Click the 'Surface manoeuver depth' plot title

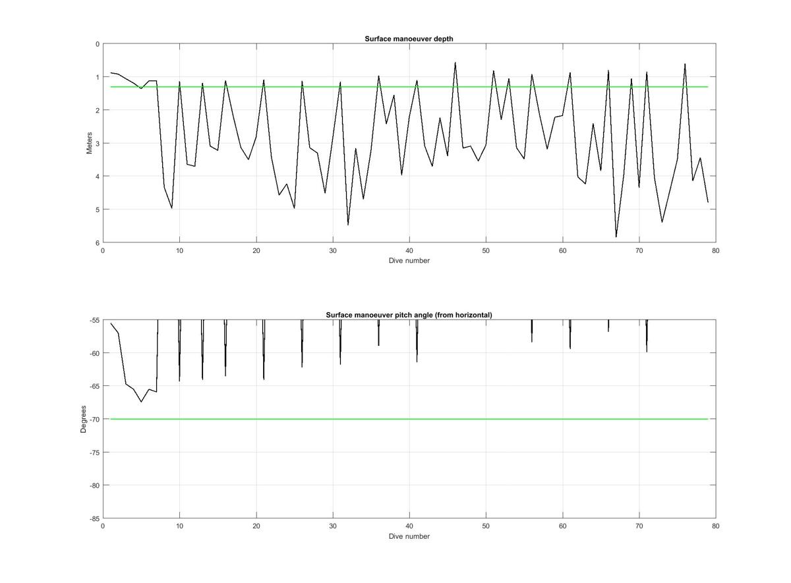(x=409, y=39)
